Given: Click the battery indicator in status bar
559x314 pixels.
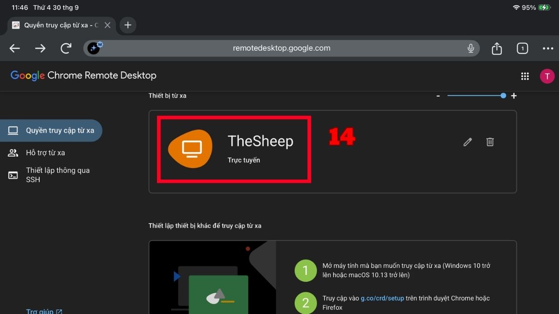Looking at the screenshot, I should 544,7.
